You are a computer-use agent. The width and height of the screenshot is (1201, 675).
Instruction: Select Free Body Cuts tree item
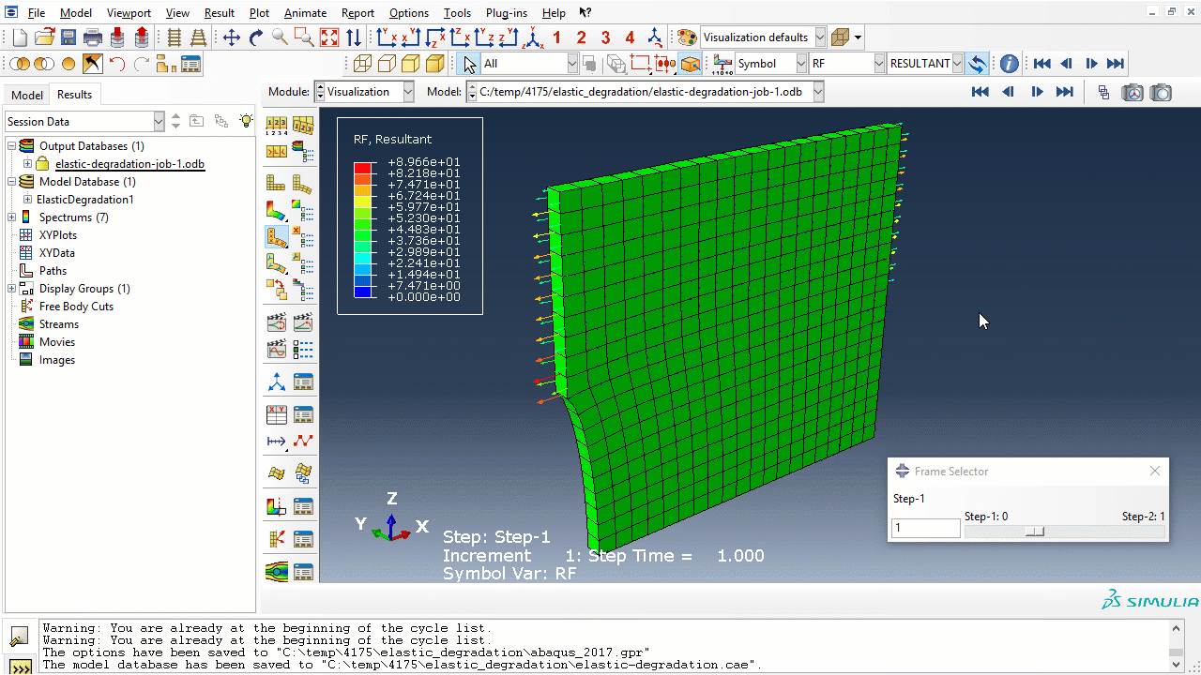(76, 307)
